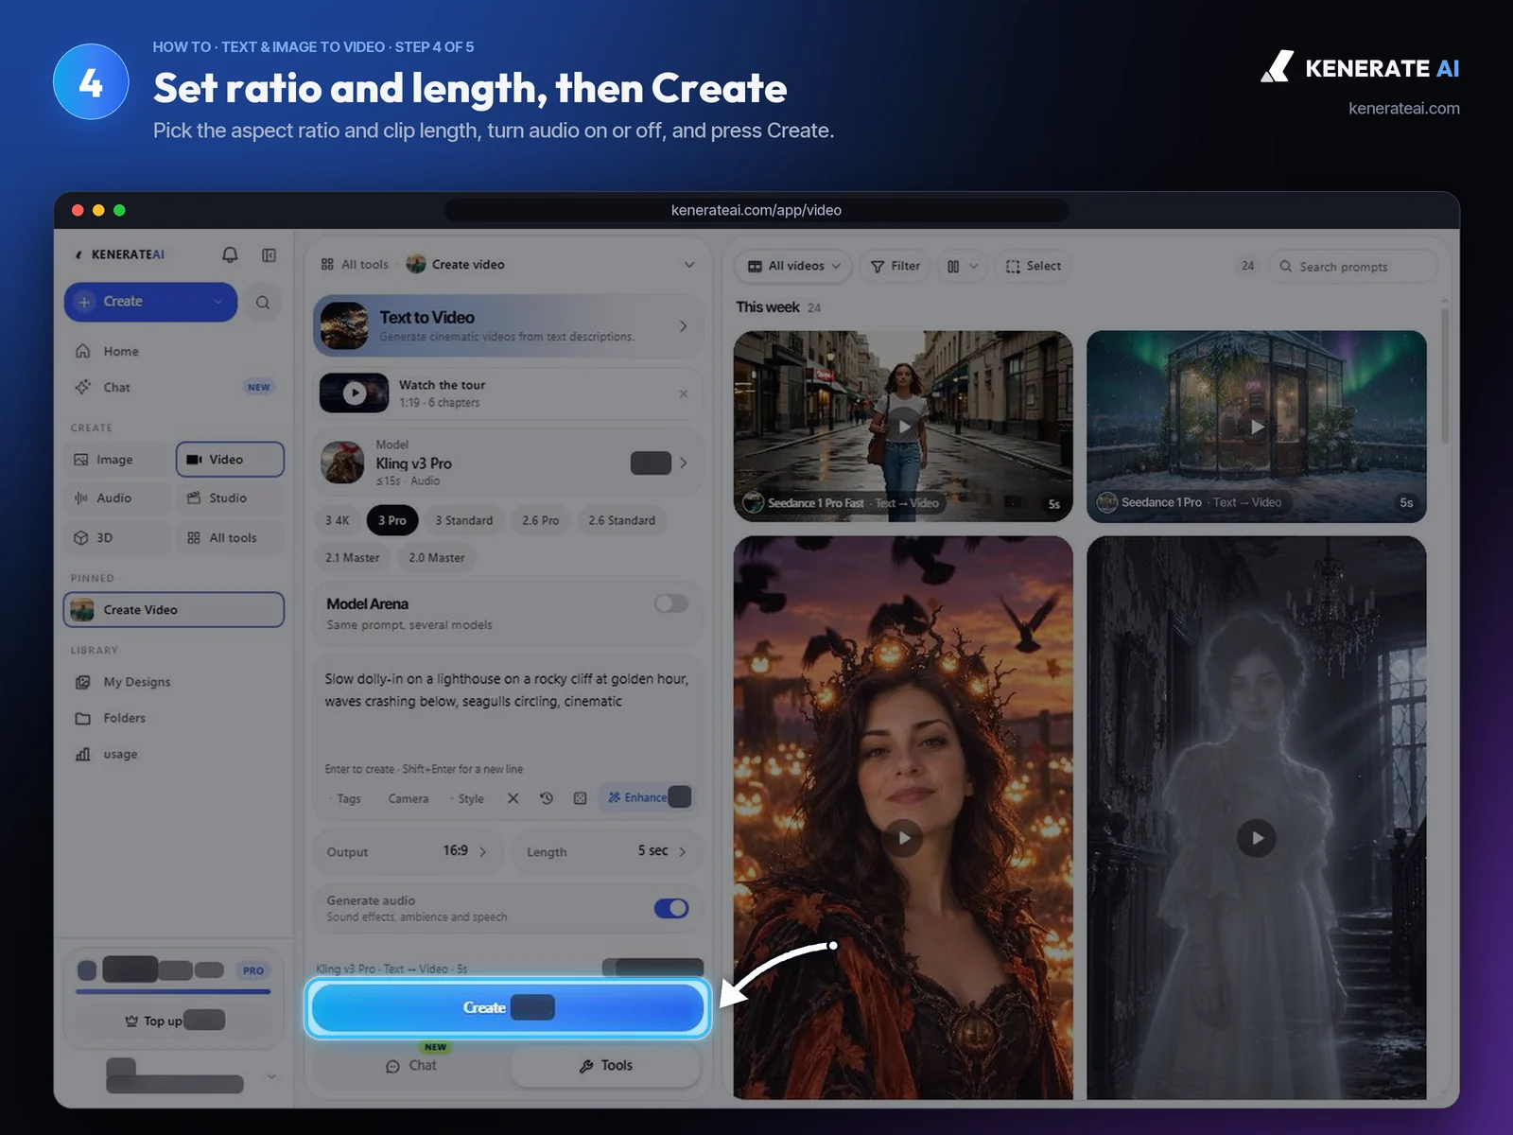Screen dimensions: 1513x1135
Task: Open the notifications bell icon
Action: (230, 255)
